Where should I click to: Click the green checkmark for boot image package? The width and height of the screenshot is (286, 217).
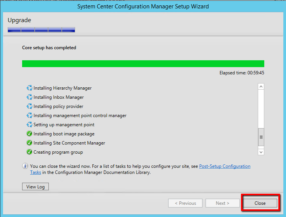click(x=29, y=134)
